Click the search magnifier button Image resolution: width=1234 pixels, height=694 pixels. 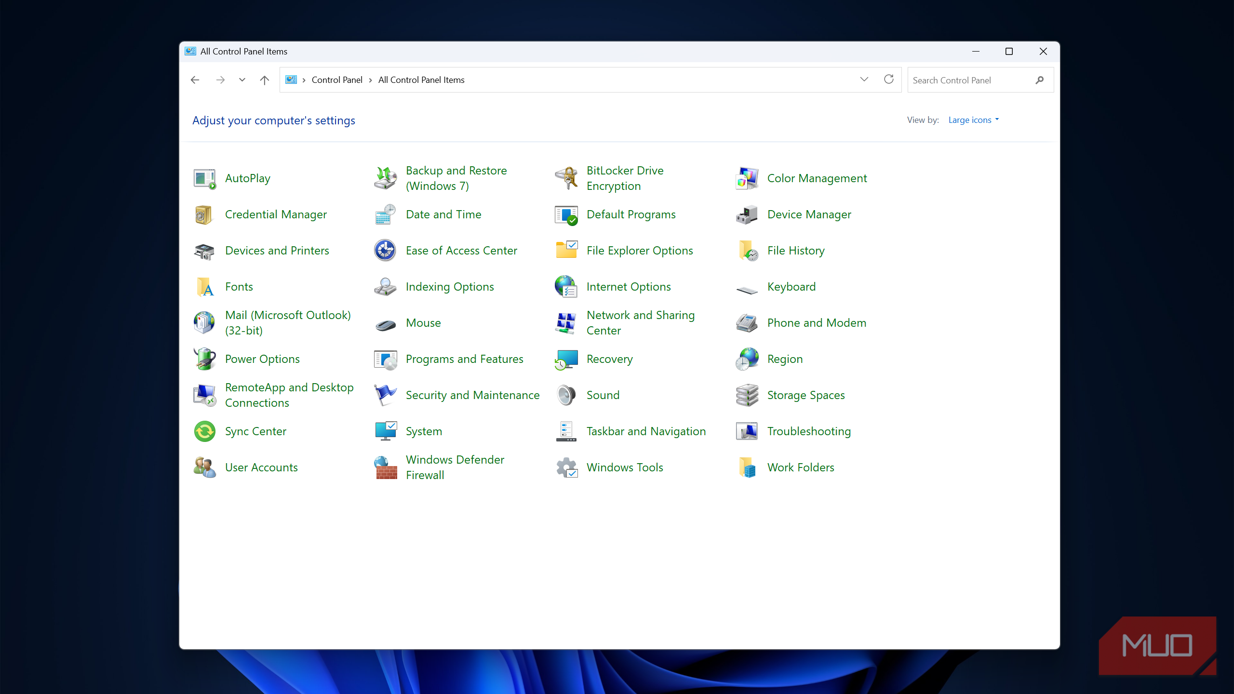point(1040,80)
